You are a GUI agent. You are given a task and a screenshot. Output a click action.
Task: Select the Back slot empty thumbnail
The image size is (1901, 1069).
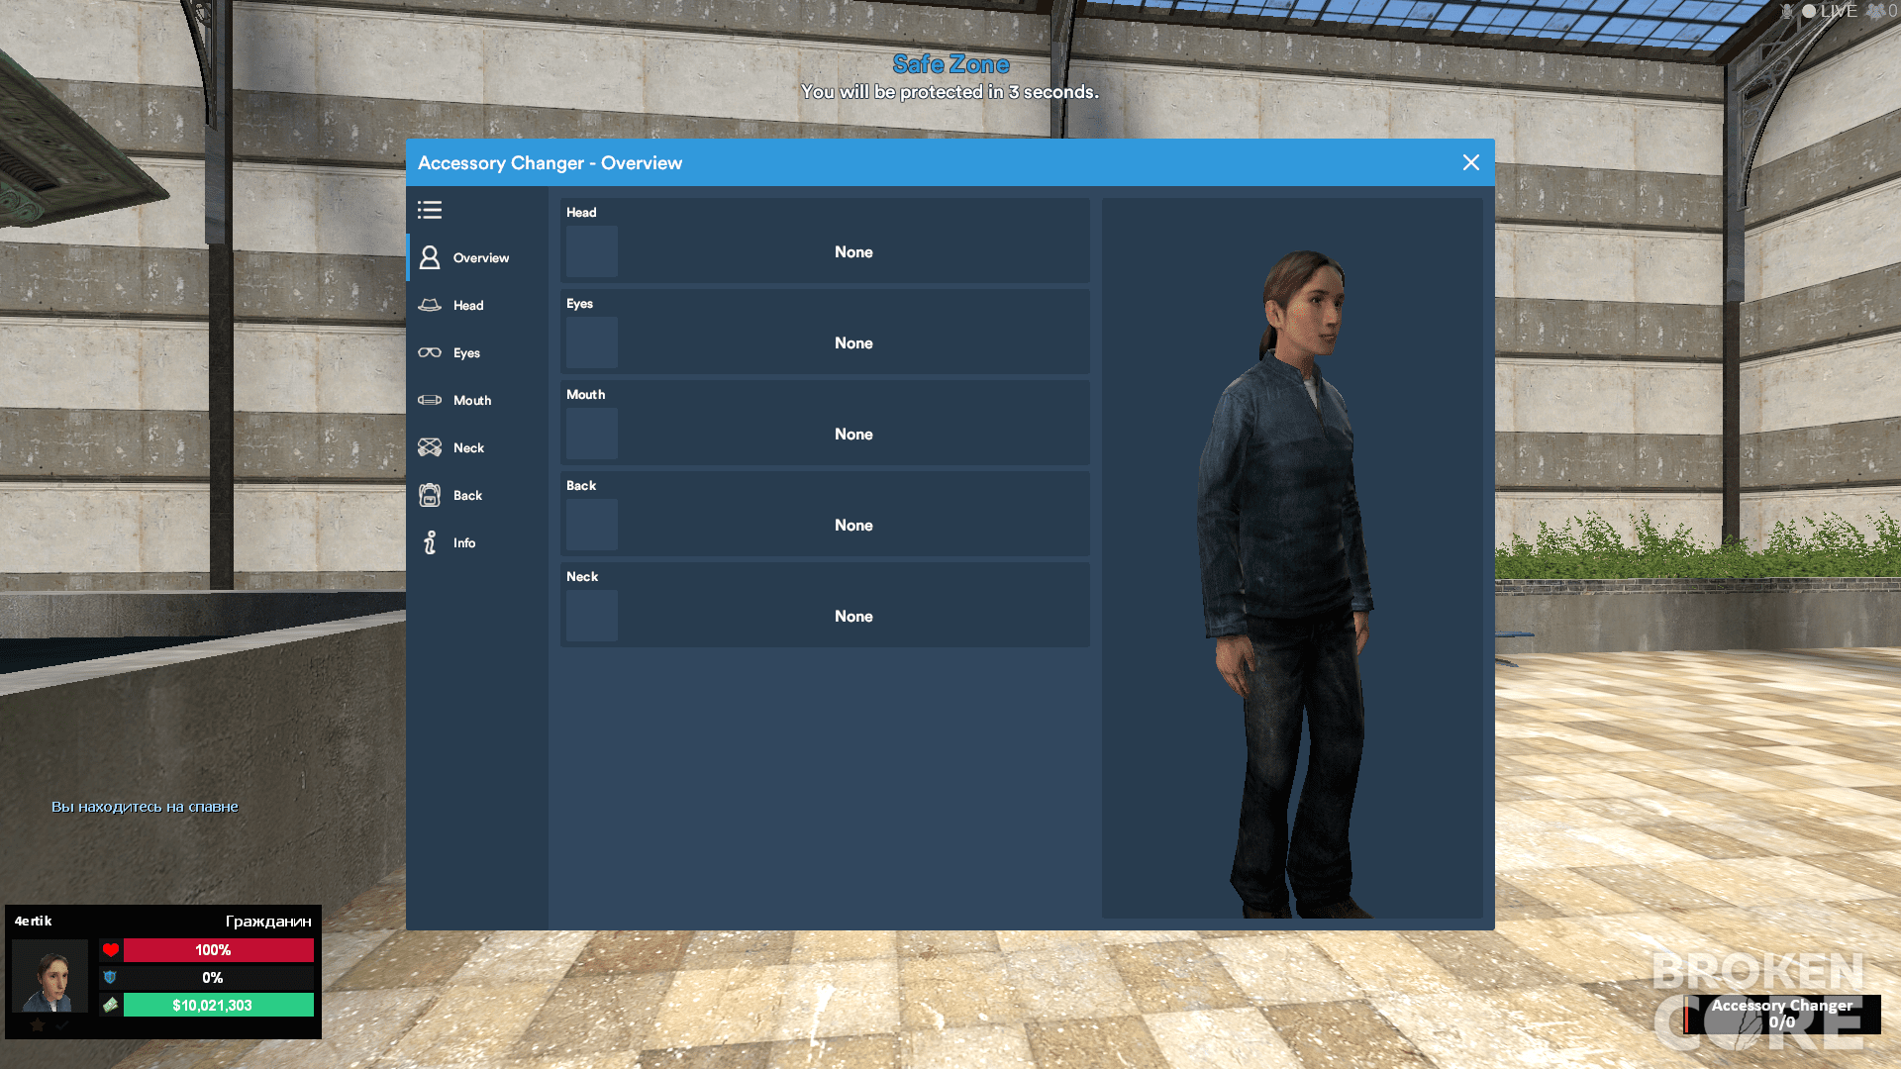[592, 525]
